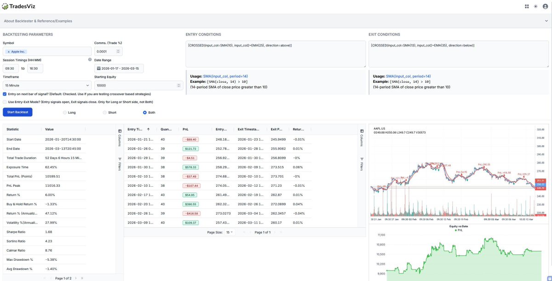Go to first page of trades table

pyautogui.click(x=244, y=232)
